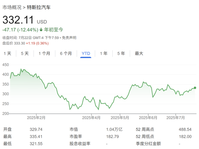Viewport: 199px width, 149px height.
Task: Click the 2025年2月 axis label
Action: coord(36,118)
